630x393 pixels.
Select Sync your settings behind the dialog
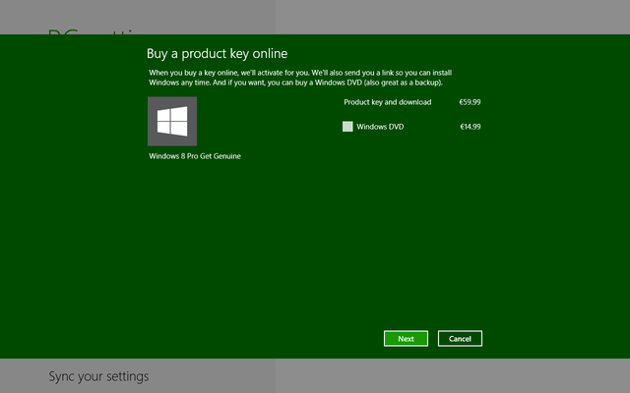(98, 376)
